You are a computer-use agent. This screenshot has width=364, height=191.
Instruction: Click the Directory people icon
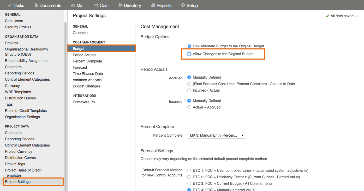click(120, 5)
